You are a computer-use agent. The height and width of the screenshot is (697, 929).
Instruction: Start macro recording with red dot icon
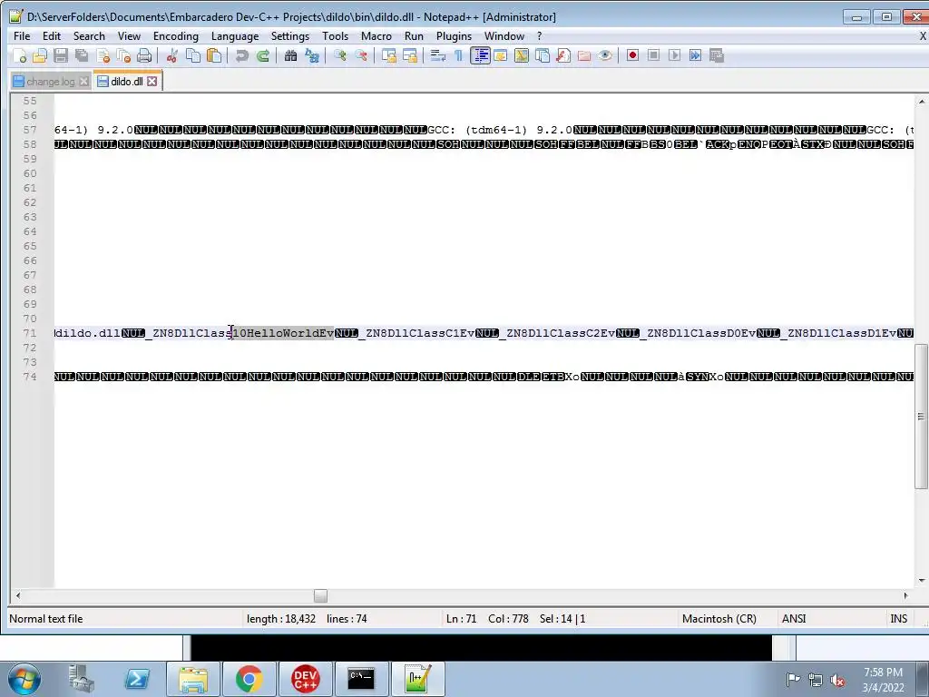(x=632, y=55)
